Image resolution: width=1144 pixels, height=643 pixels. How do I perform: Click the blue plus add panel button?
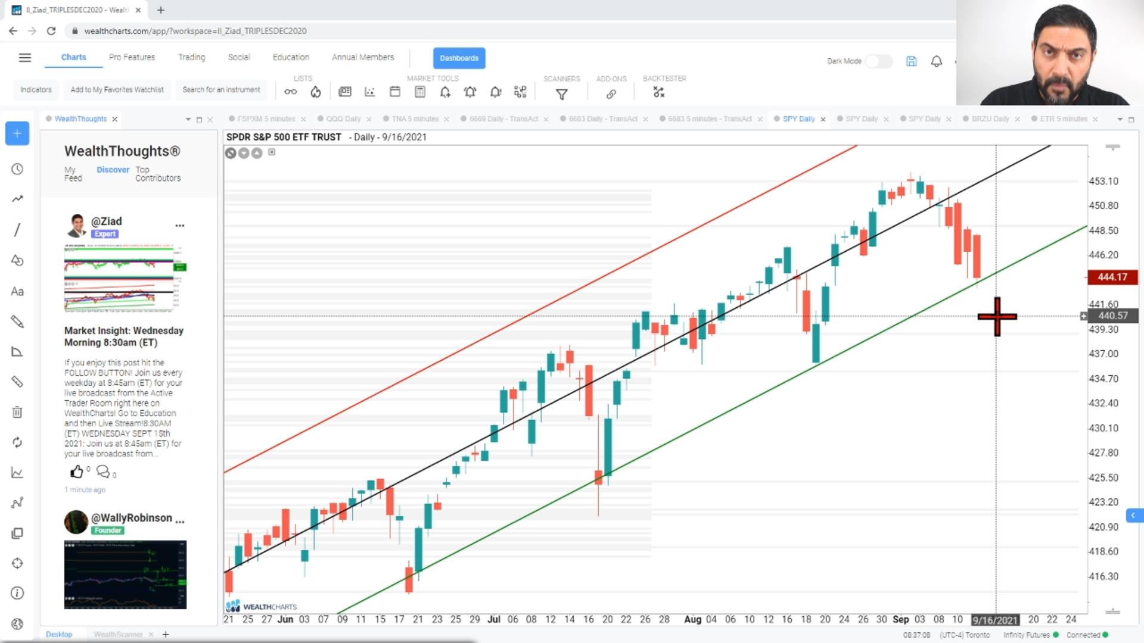(17, 133)
